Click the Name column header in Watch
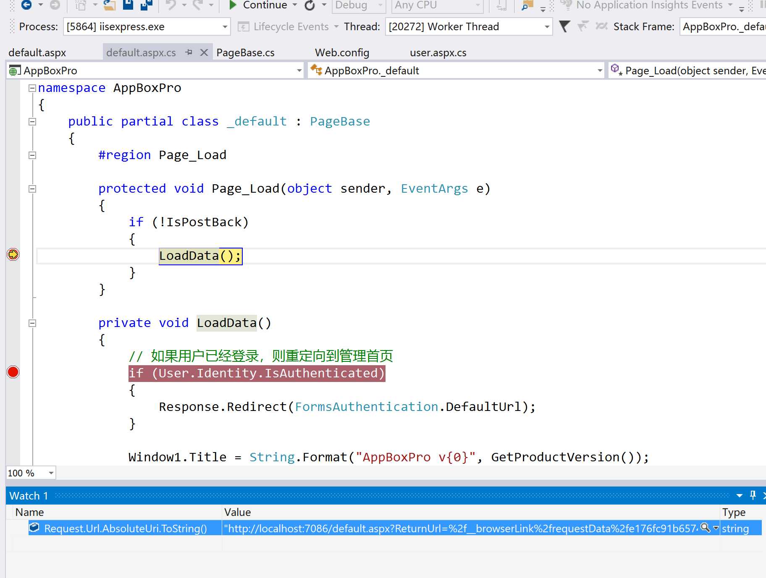The image size is (766, 578). 118,512
